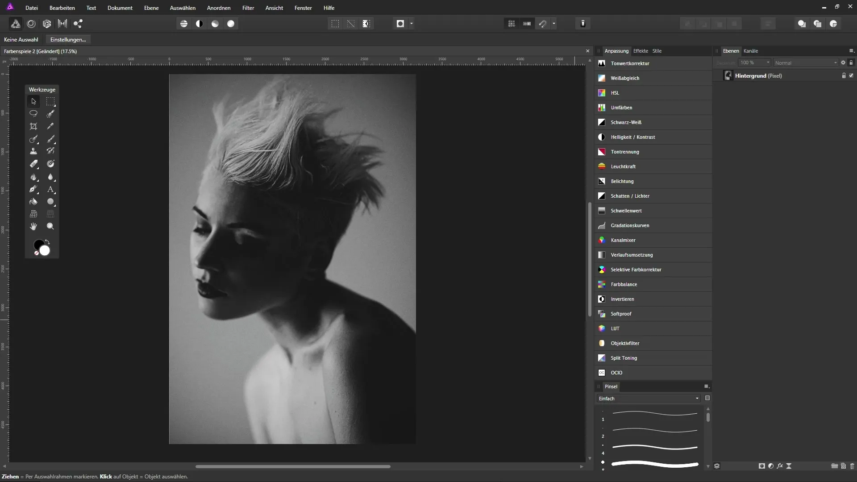Switch to Develop Persona icon

[47, 24]
